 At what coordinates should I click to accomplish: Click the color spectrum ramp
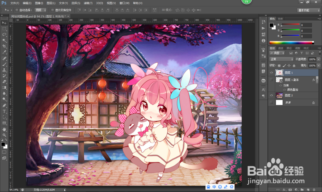tap(292, 43)
